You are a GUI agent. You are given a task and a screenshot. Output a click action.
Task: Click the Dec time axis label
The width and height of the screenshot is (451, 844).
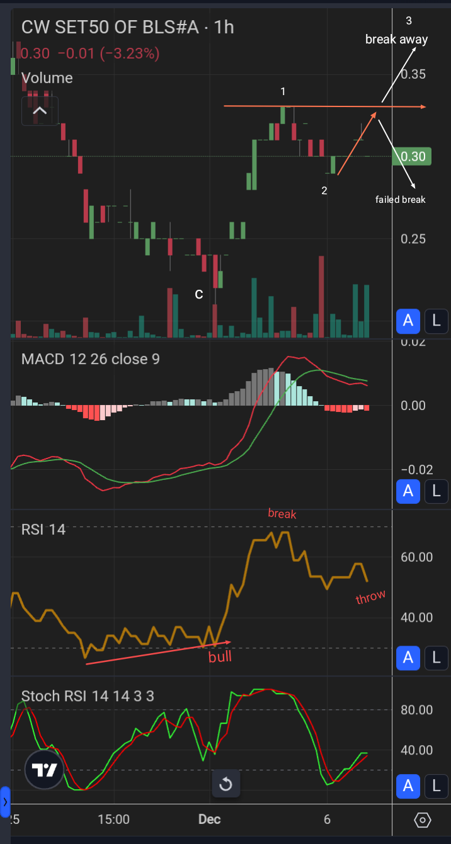point(209,819)
